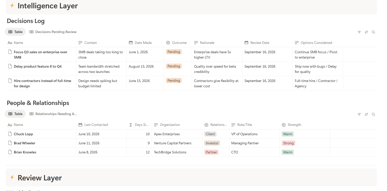Click lightning bolt icon beside Review Layer
Screen dimensions: 387x191
pos(12,178)
